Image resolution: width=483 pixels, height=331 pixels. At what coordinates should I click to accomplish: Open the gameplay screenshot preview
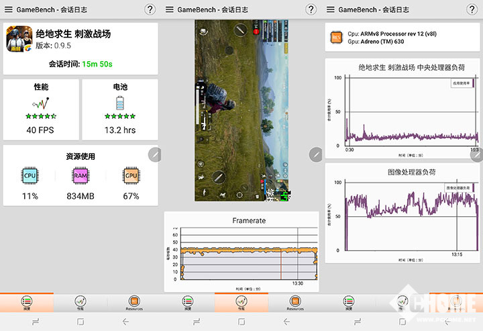(241, 110)
